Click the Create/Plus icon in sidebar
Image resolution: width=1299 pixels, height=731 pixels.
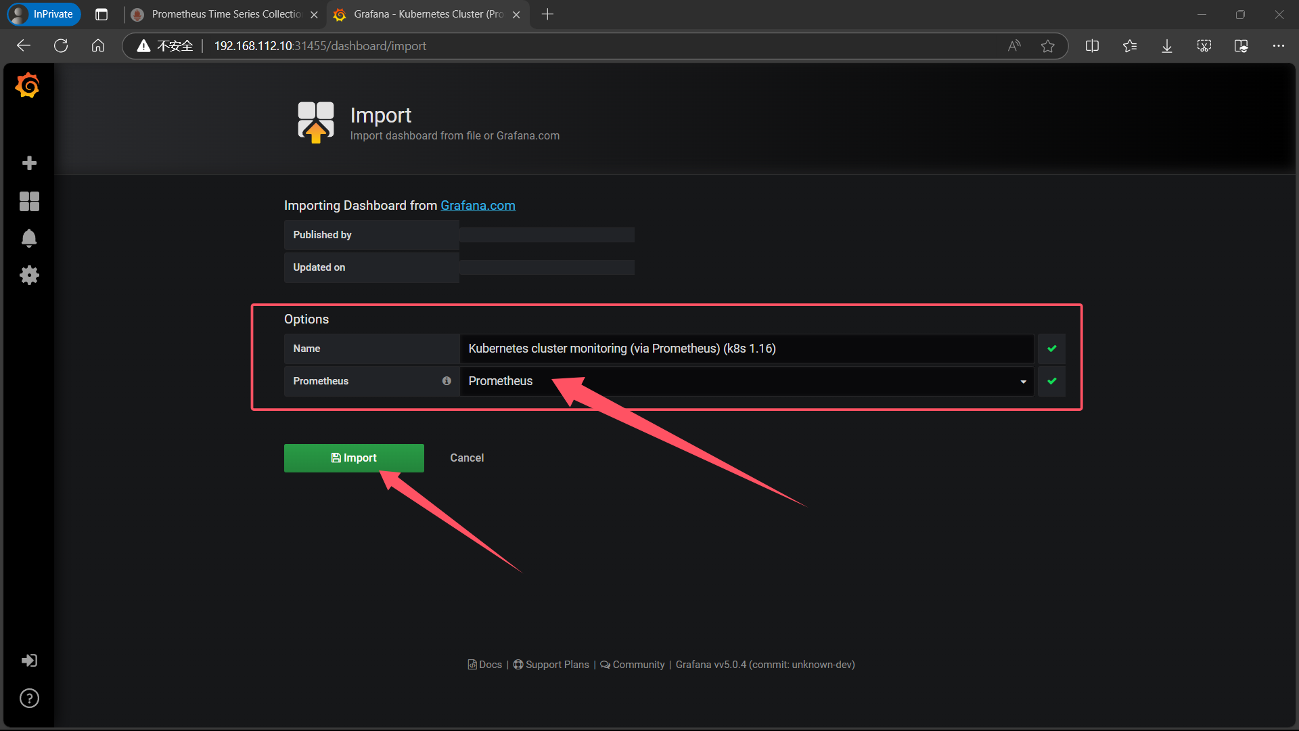point(28,162)
